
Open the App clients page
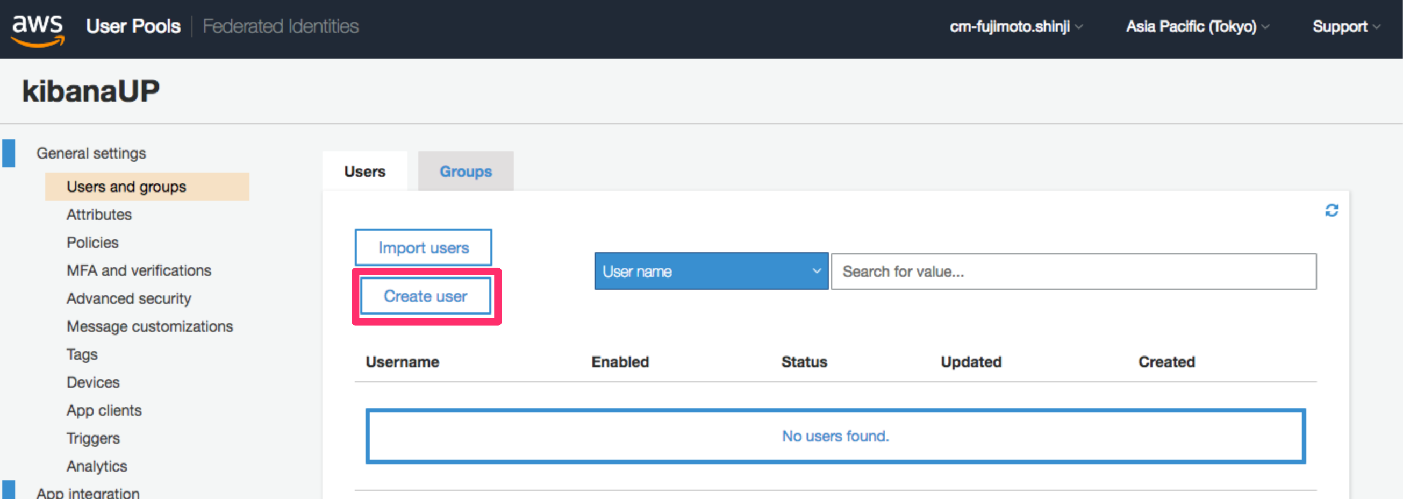pos(104,410)
